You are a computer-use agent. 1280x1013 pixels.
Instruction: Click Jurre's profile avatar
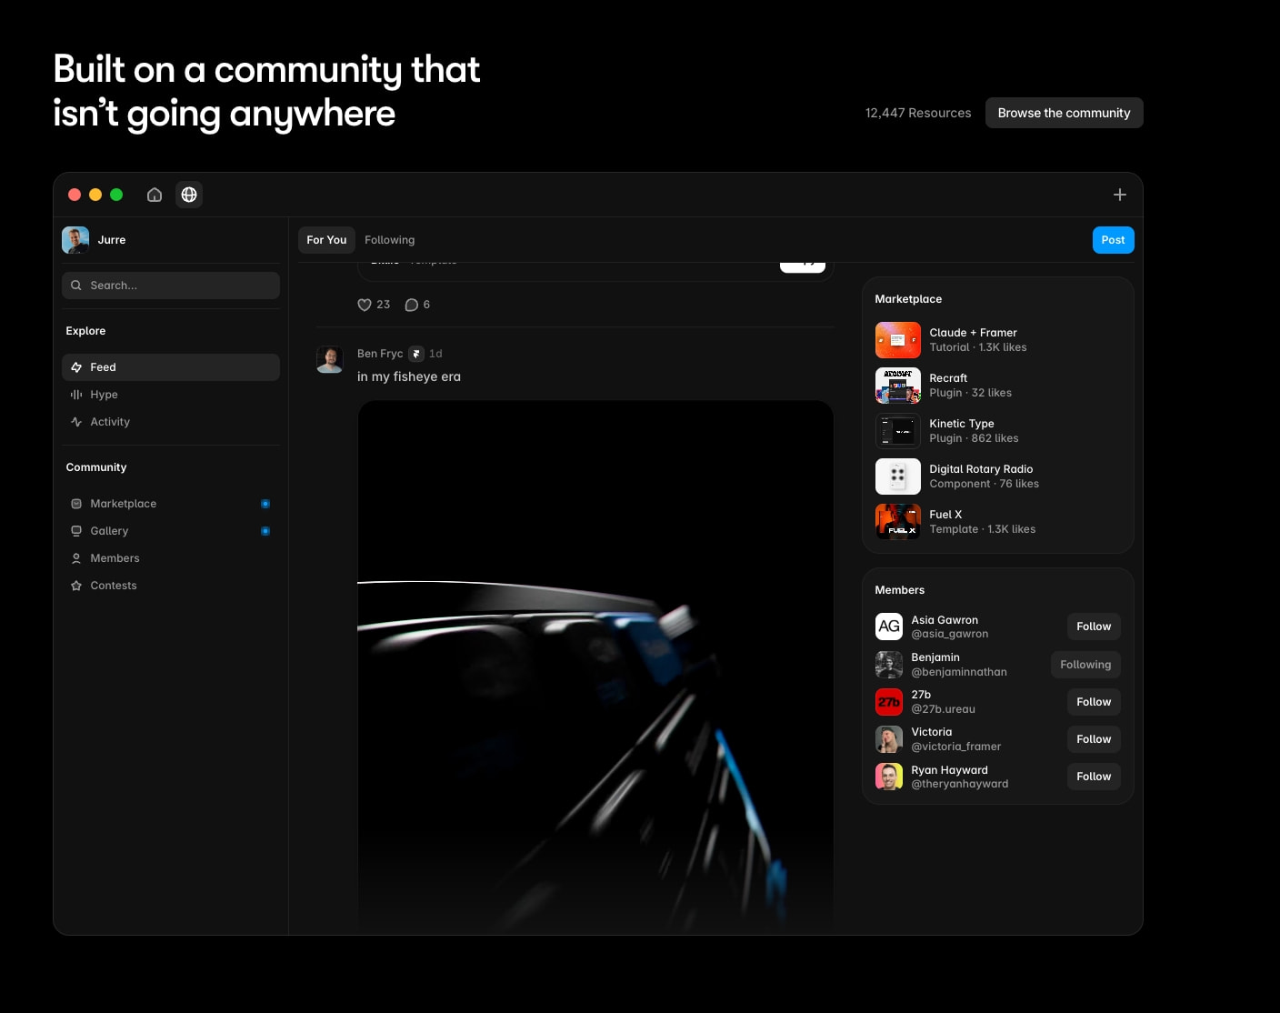pyautogui.click(x=75, y=240)
